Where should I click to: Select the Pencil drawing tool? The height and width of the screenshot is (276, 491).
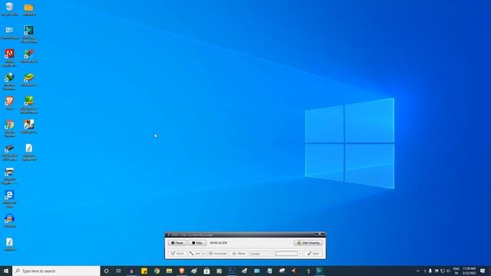click(177, 254)
